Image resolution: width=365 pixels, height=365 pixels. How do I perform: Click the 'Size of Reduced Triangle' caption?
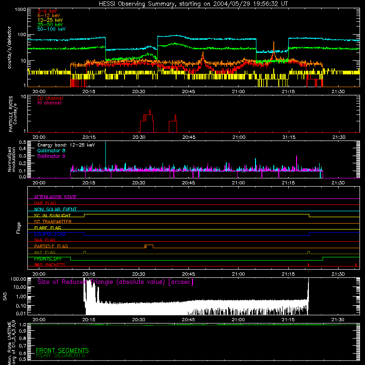click(115, 282)
